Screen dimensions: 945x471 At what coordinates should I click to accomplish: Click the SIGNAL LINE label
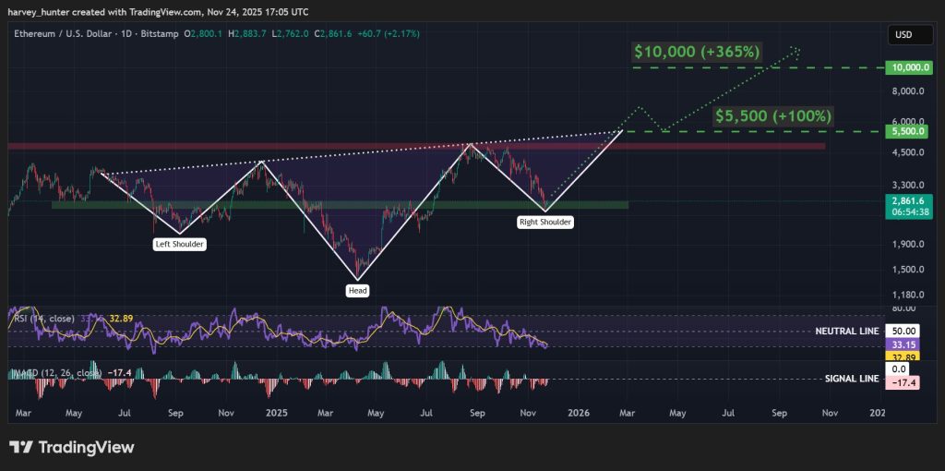pyautogui.click(x=852, y=379)
